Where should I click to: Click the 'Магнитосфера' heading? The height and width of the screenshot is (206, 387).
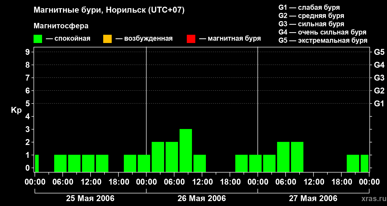click(x=61, y=26)
